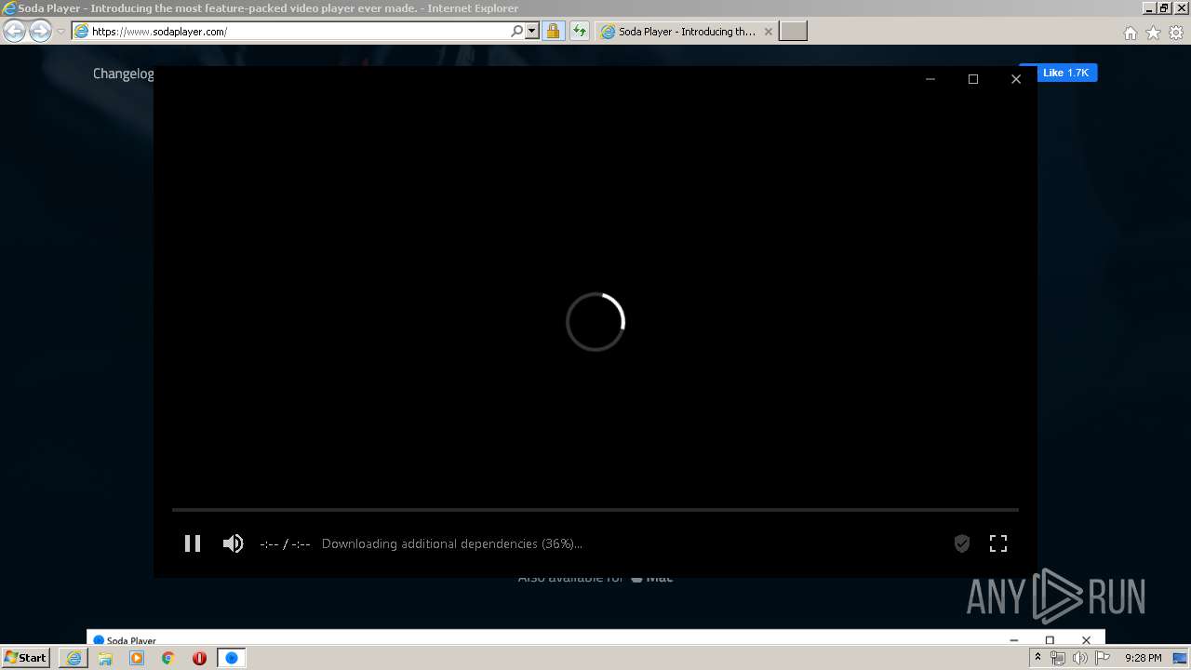Click the network tray icon
The image size is (1191, 670).
click(1058, 658)
